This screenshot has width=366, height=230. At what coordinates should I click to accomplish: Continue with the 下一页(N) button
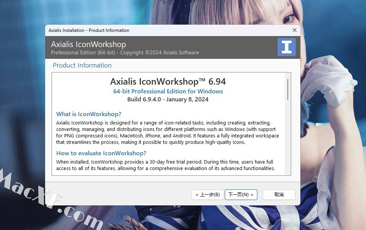[241, 195]
